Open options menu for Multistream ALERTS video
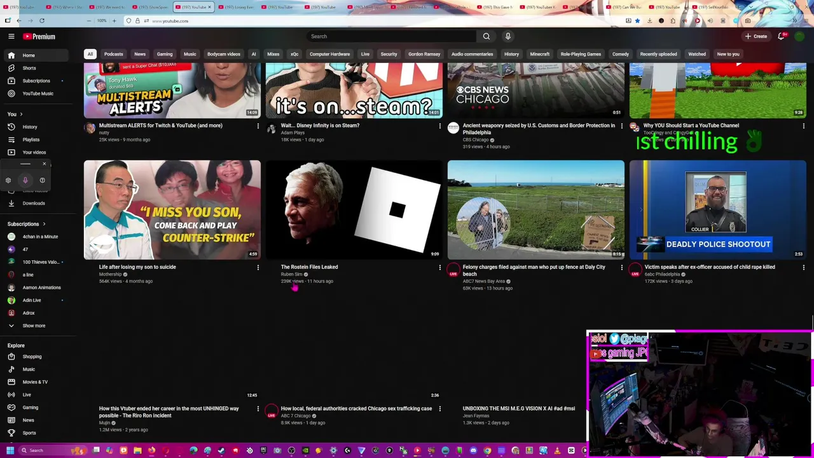This screenshot has width=814, height=458. [258, 126]
